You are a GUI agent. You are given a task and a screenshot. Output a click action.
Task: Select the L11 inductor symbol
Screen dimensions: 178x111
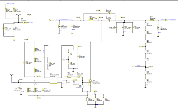click(x=91, y=20)
